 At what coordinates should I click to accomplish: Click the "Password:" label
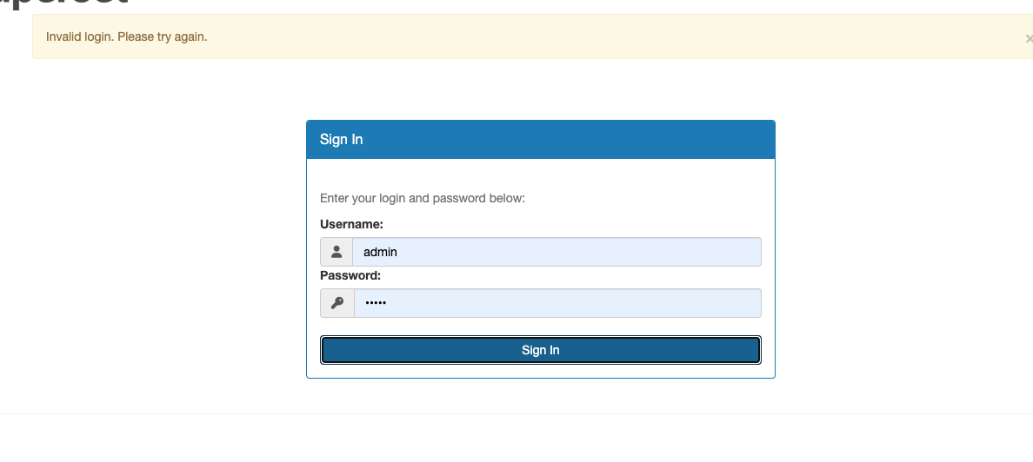pyautogui.click(x=350, y=275)
